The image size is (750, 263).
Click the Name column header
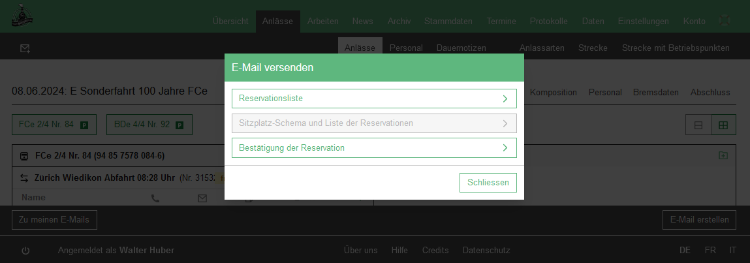tap(33, 198)
